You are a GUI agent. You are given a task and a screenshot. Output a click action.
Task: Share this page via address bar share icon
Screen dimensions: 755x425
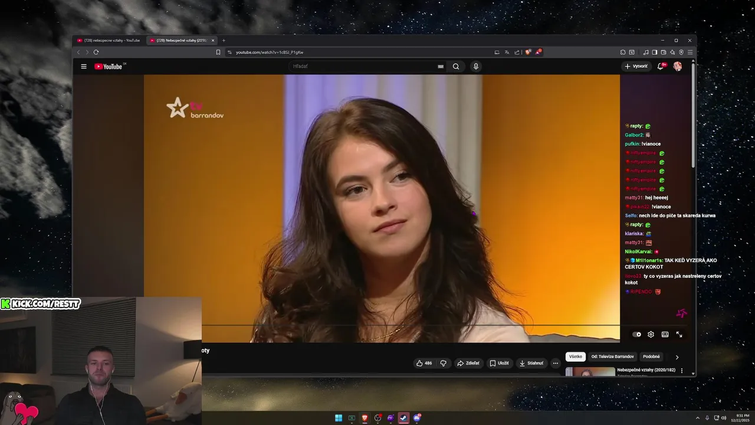(517, 52)
